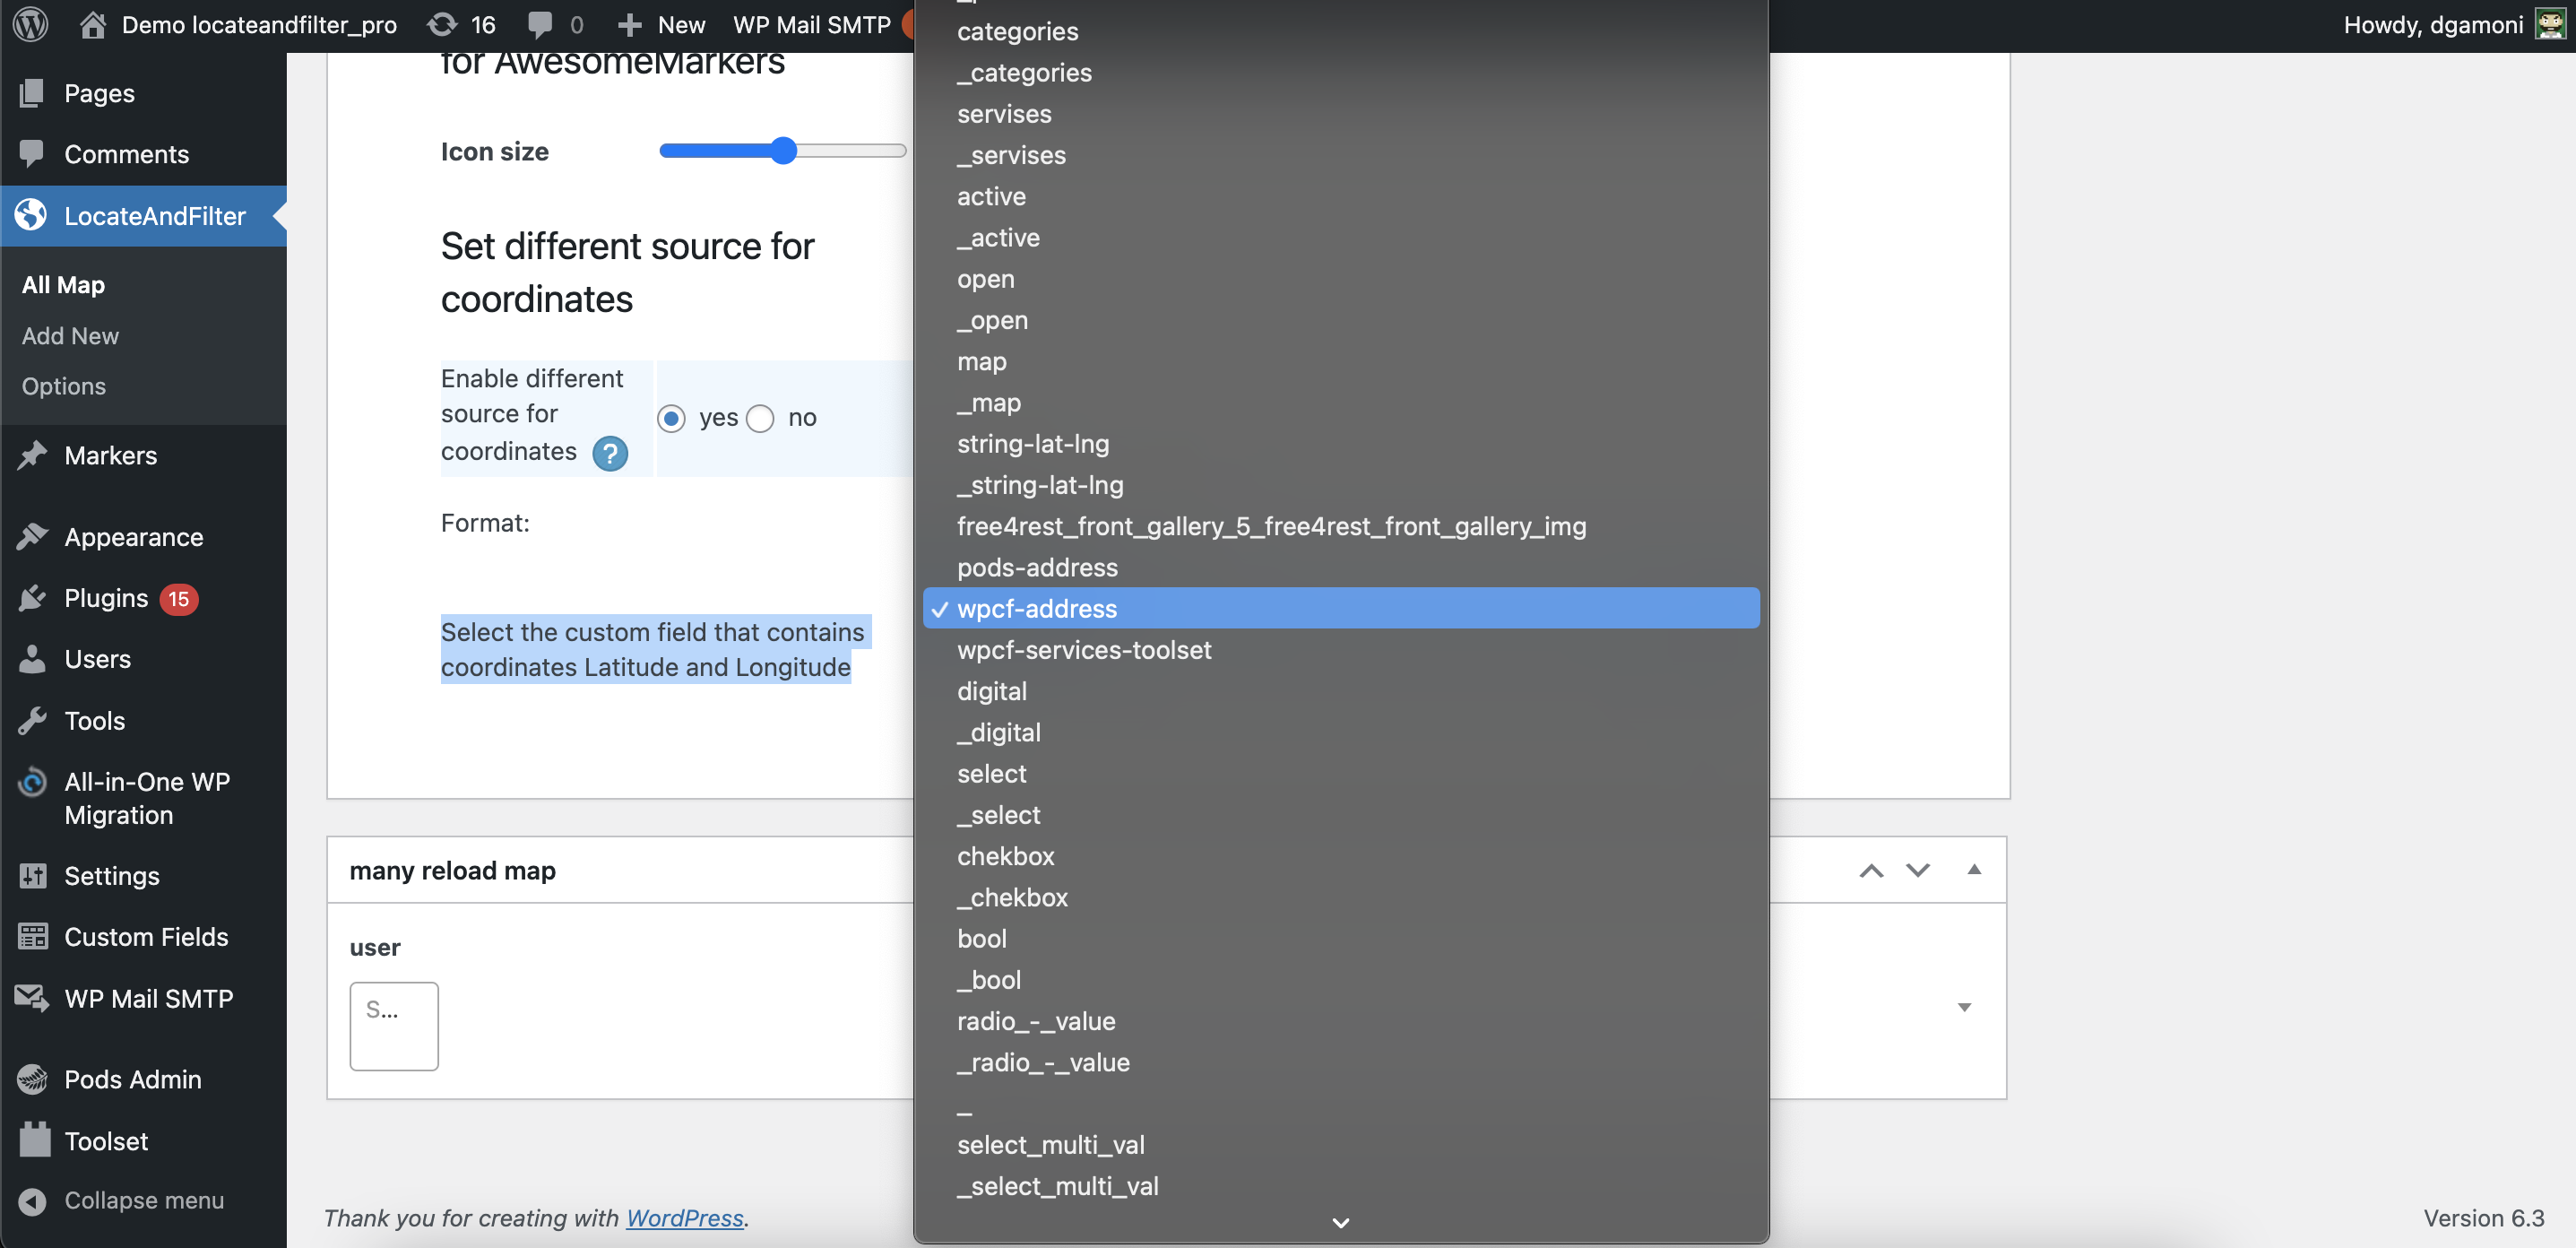Open the Add New submenu item
This screenshot has width=2576, height=1248.
coord(70,336)
